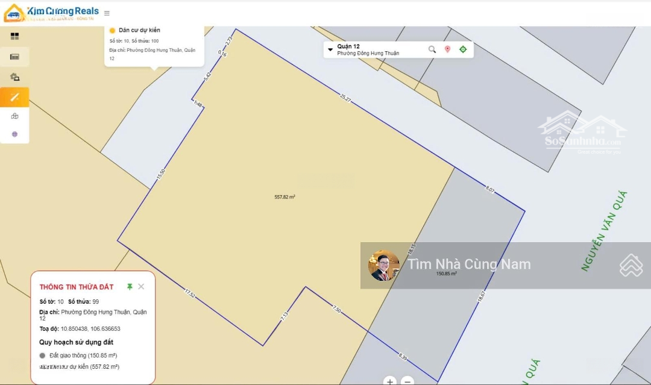This screenshot has width=651, height=385.
Task: Click the 557.82 m² parcel area label
Action: [x=285, y=197]
